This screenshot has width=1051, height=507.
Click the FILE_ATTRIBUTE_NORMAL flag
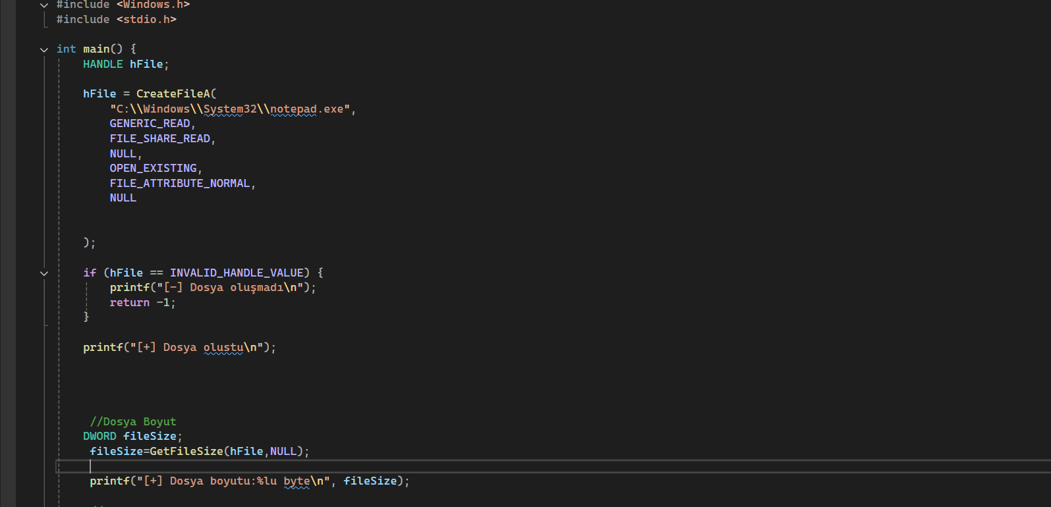pyautogui.click(x=180, y=183)
